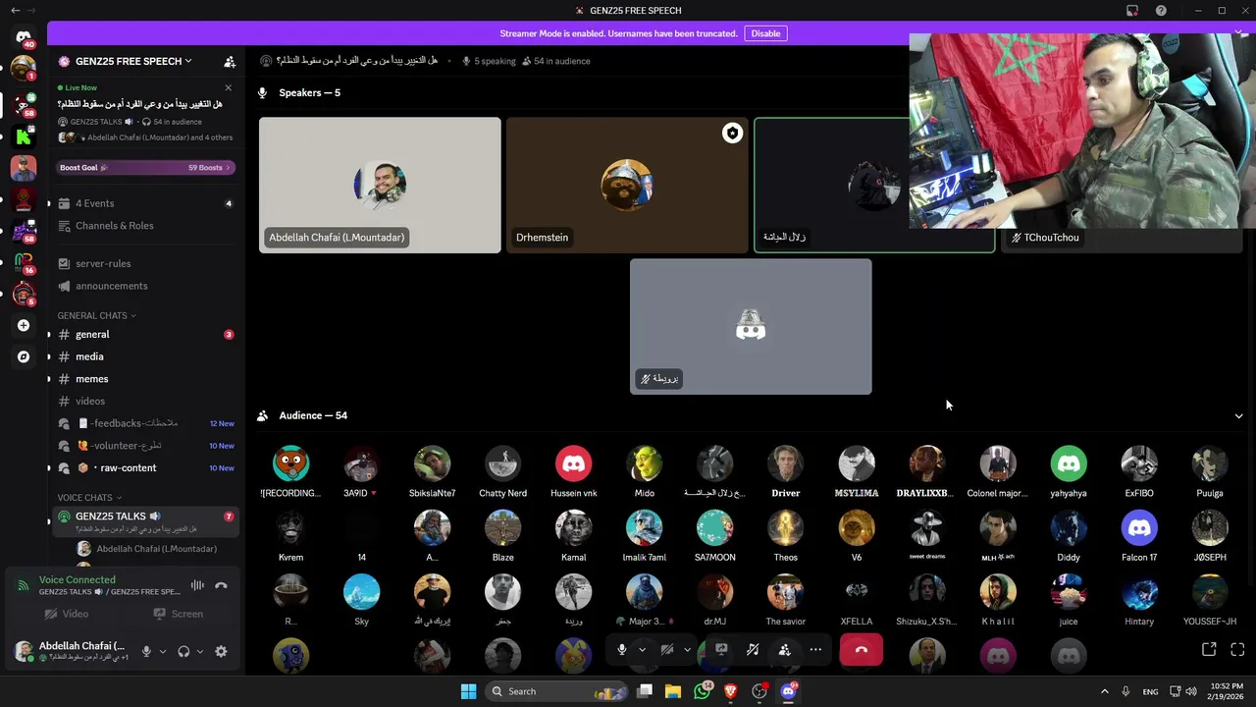This screenshot has height=707, width=1256.
Task: Open more options ellipsis in control bar
Action: 815,649
